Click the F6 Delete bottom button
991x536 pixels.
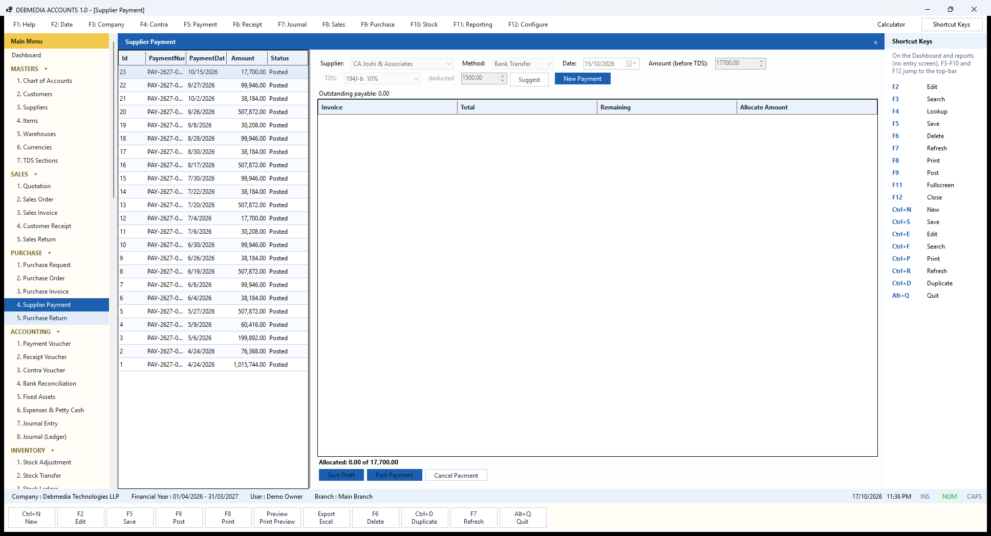click(375, 518)
